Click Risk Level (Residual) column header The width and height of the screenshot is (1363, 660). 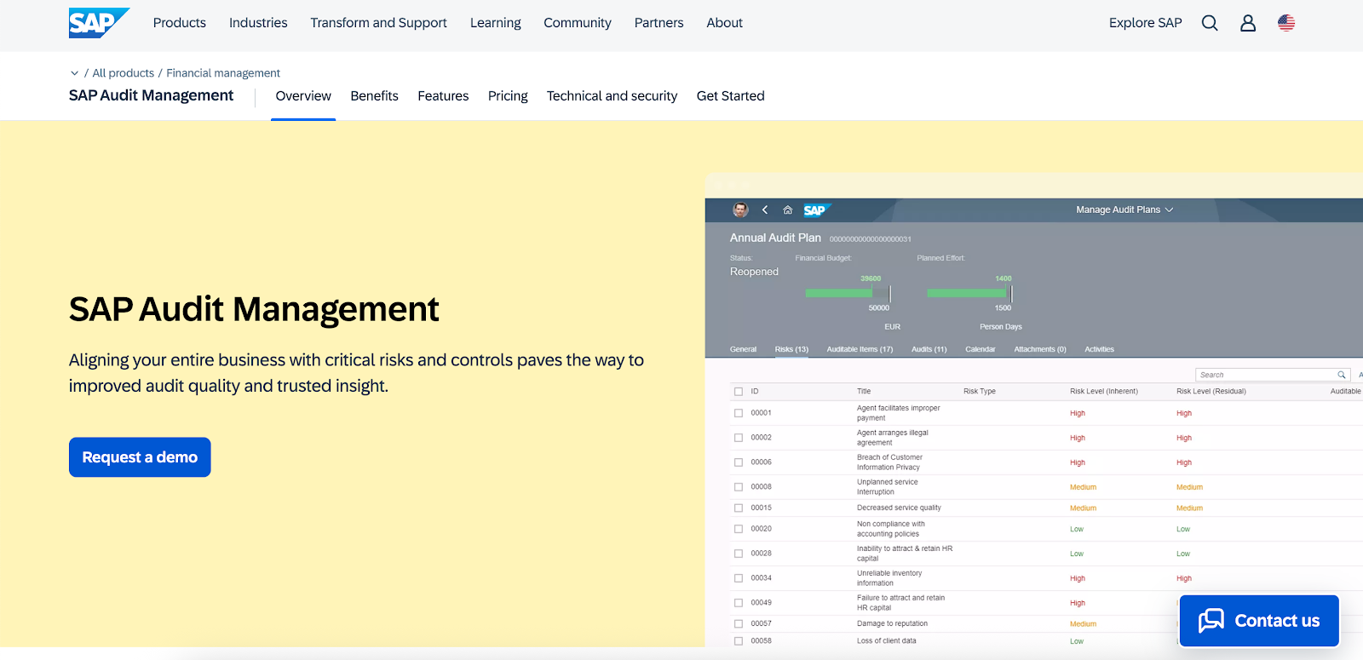tap(1211, 392)
